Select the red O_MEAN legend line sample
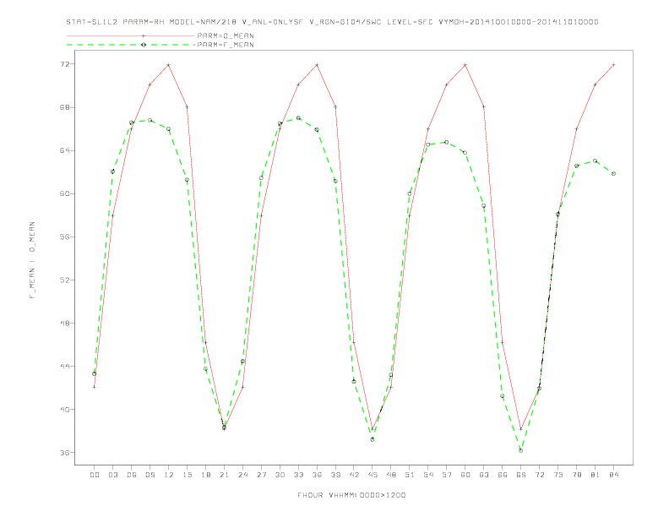669x517 pixels. [131, 35]
